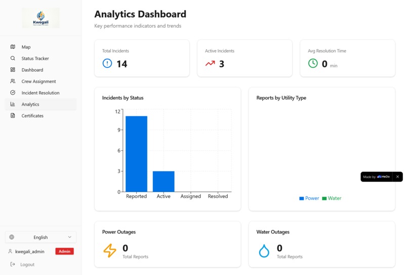408x275 pixels.
Task: Click the logout arrow icon
Action: [x=13, y=264]
